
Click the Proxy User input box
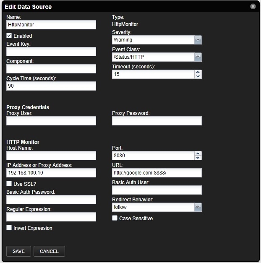51,121
